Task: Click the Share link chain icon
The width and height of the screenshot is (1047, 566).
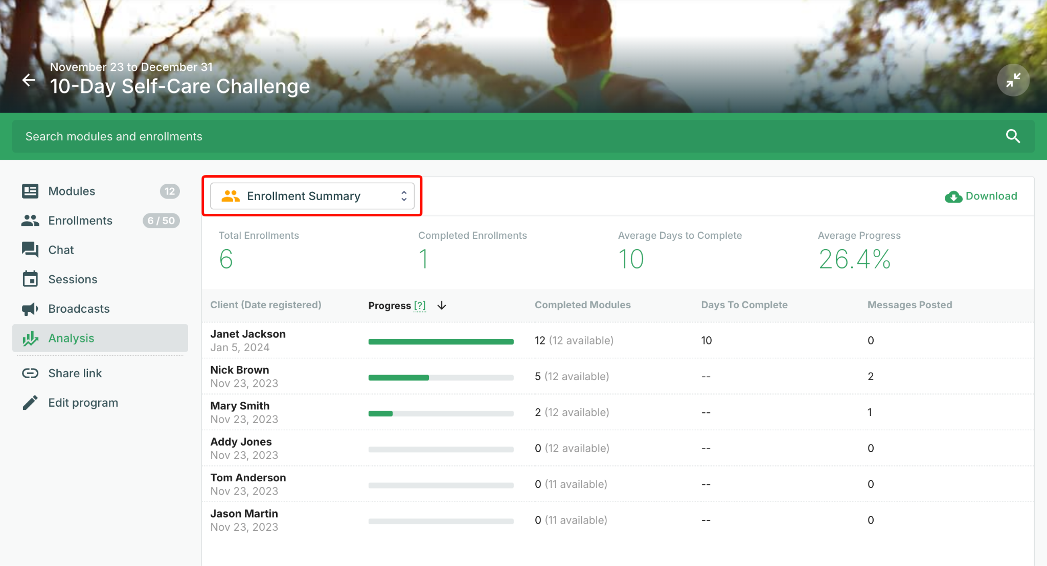Action: tap(30, 373)
